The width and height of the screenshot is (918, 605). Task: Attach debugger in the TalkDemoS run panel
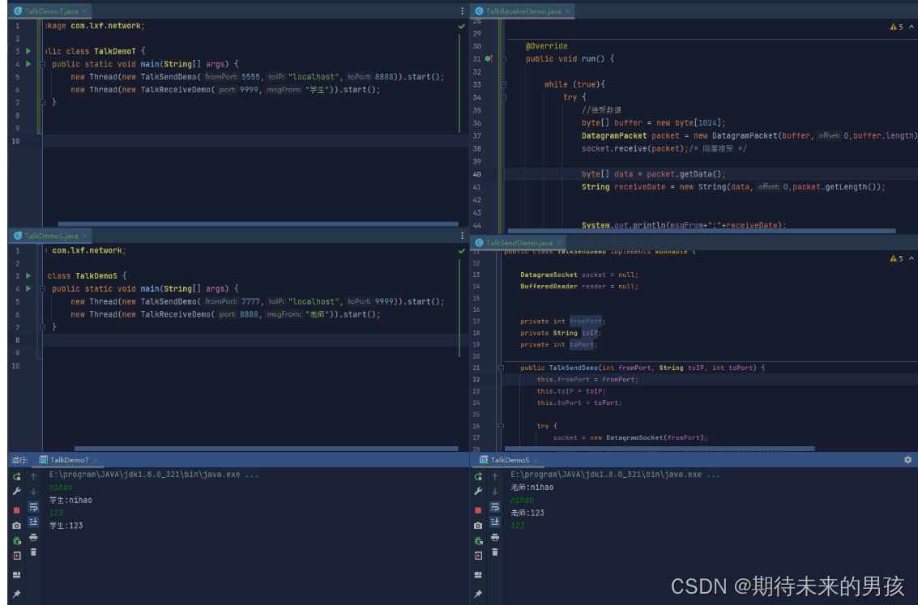478,541
